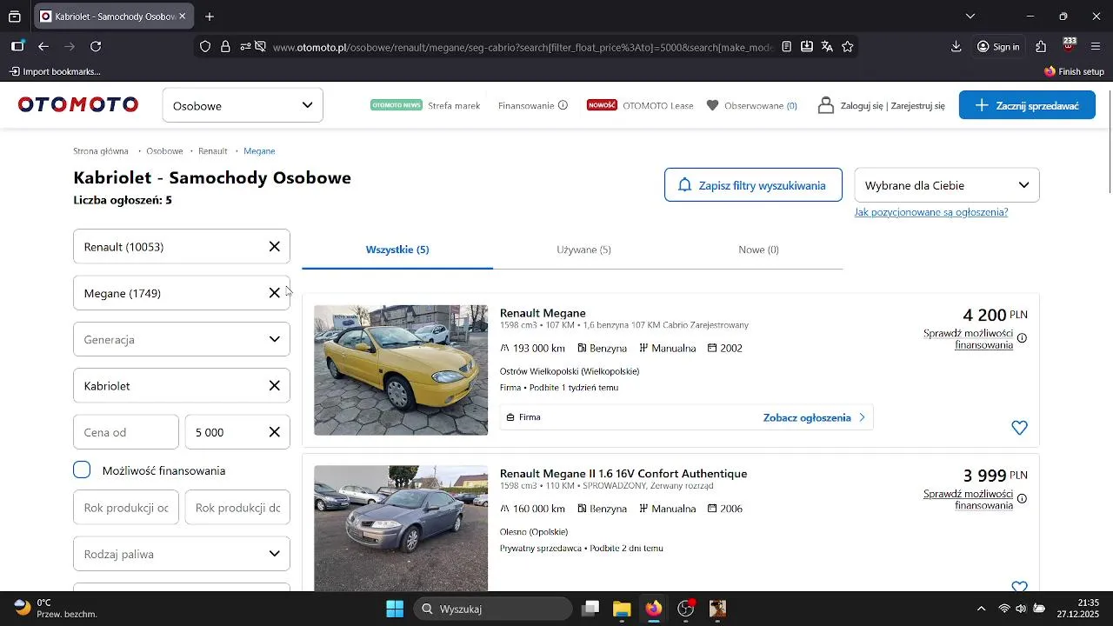Click Jak pozycjonowane są ogłoszenia link
Image resolution: width=1113 pixels, height=626 pixels.
931,212
